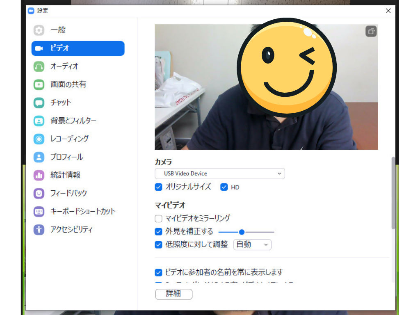Uncheck the オリジナルサイズ checkbox
The width and height of the screenshot is (420, 315).
click(159, 187)
